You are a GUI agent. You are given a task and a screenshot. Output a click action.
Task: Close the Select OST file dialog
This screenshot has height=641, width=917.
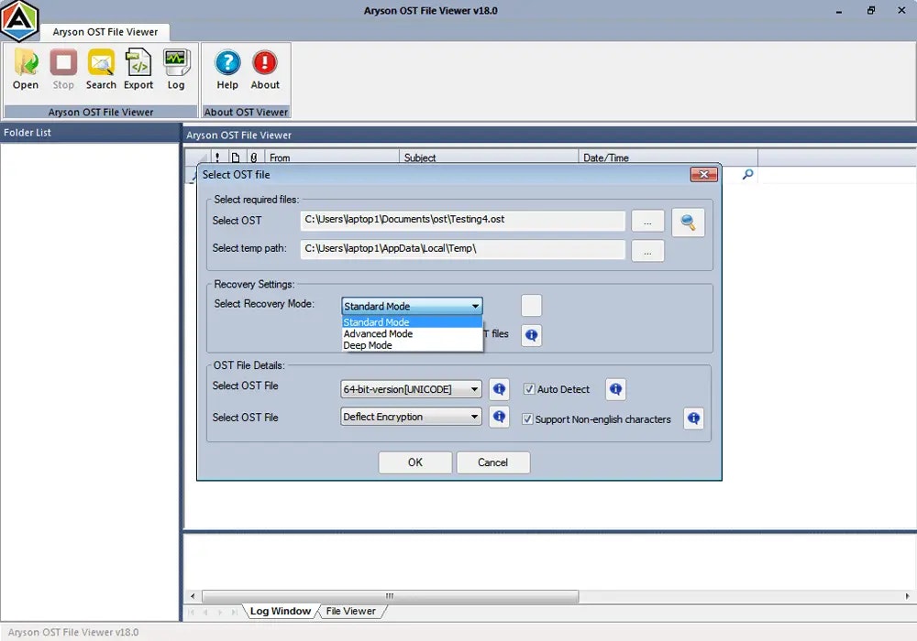(x=703, y=174)
